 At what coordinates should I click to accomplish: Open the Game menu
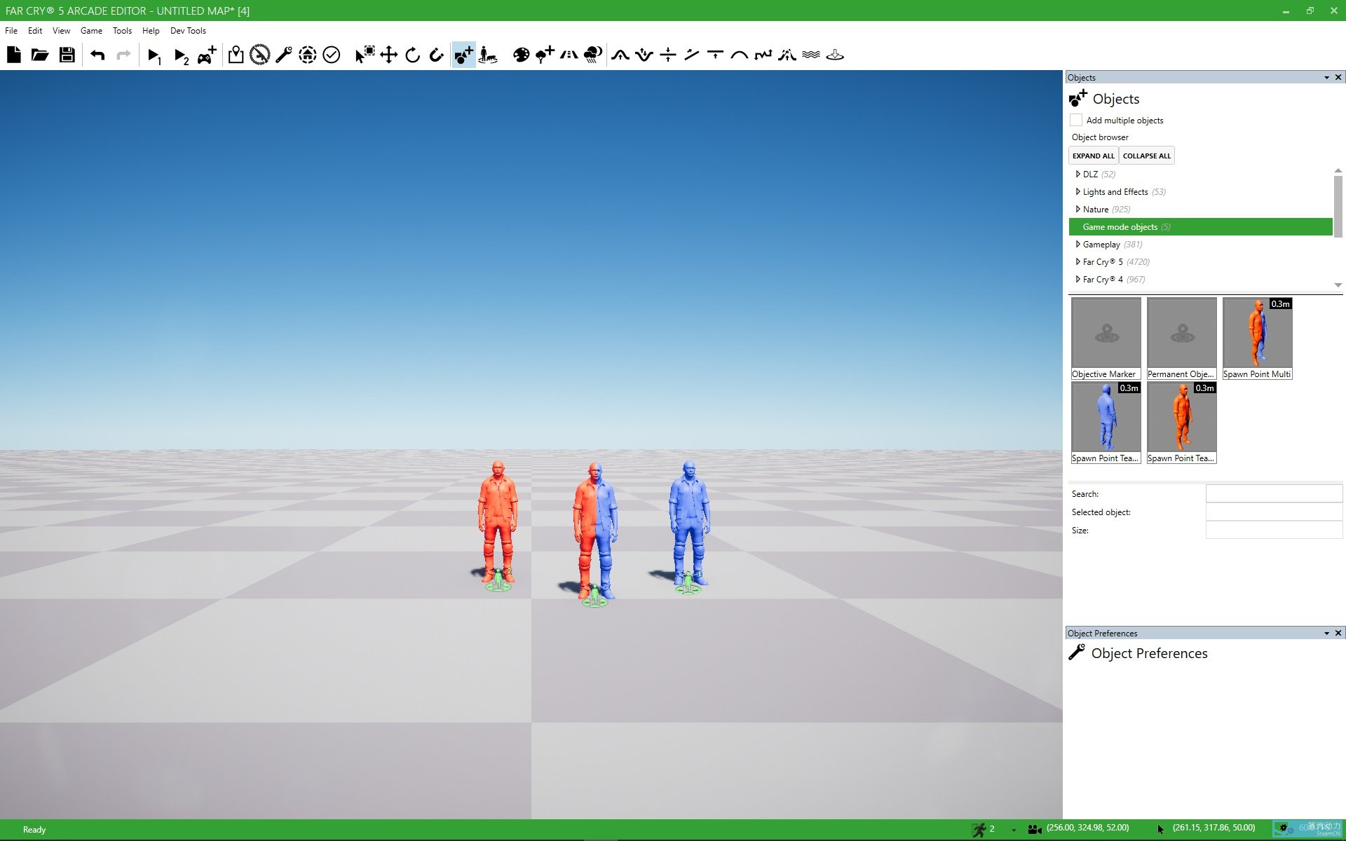coord(90,30)
